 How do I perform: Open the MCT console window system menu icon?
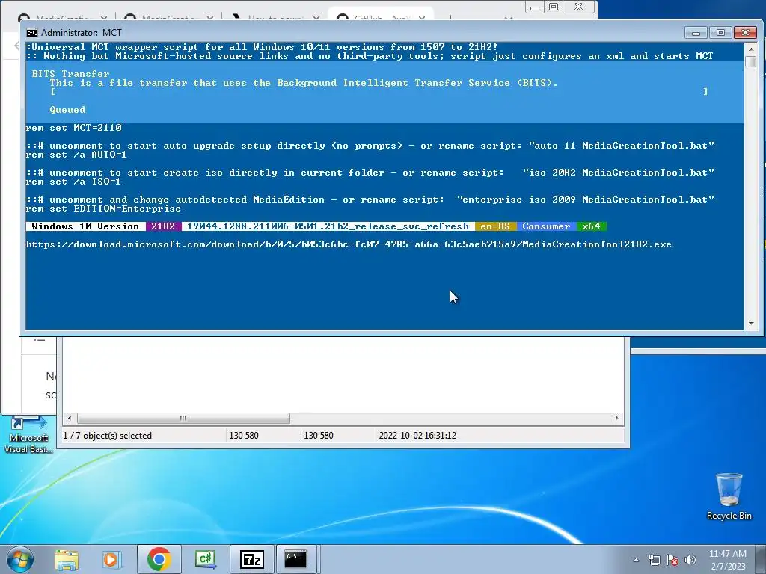[x=32, y=33]
